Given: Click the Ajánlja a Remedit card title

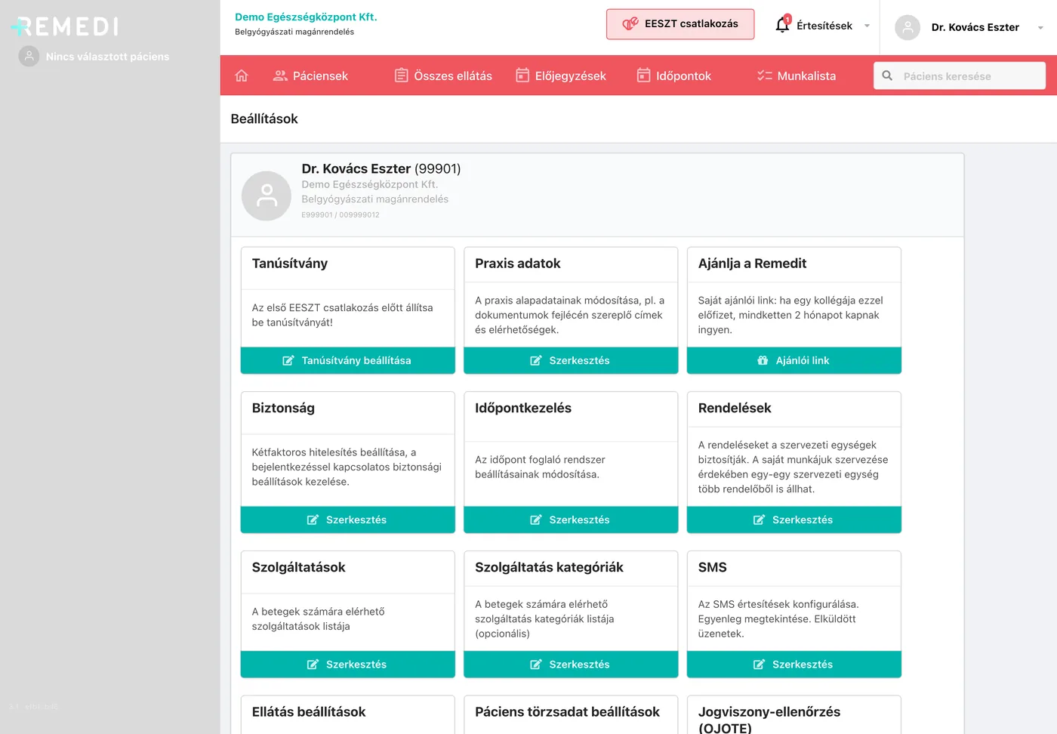Looking at the screenshot, I should 752,264.
